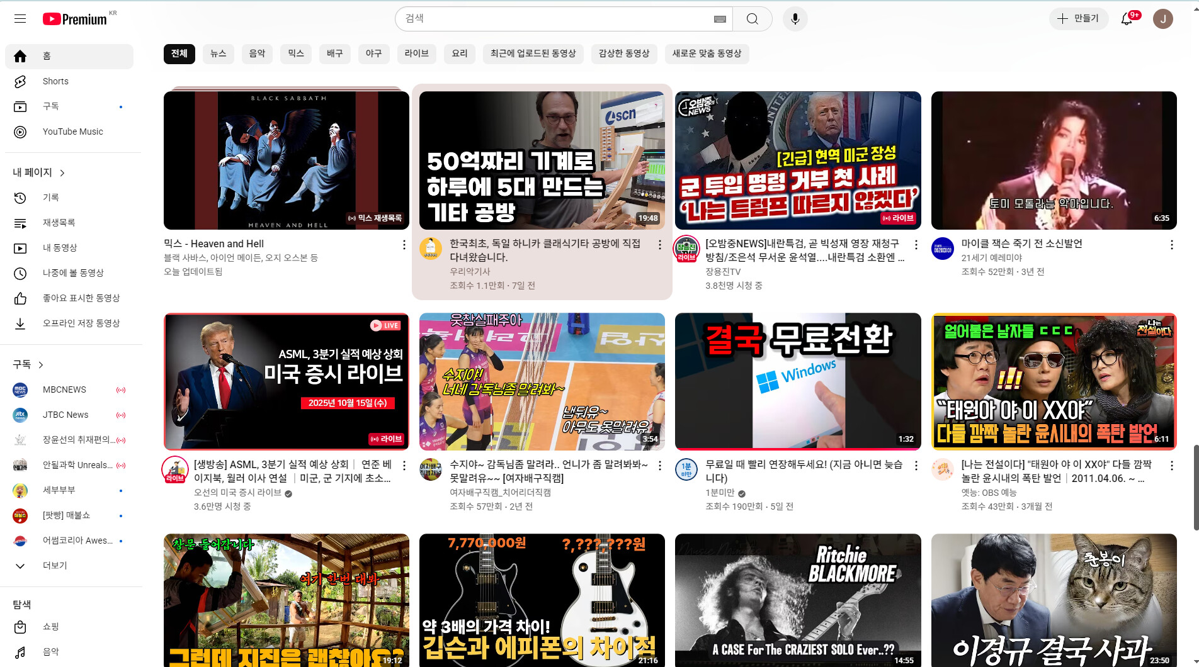Play the 이경규 결국 사과 thumbnail
The image size is (1199, 667).
click(1054, 600)
